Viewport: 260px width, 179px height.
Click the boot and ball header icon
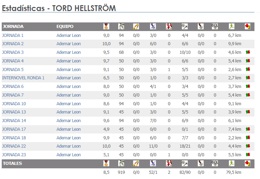click(201, 26)
